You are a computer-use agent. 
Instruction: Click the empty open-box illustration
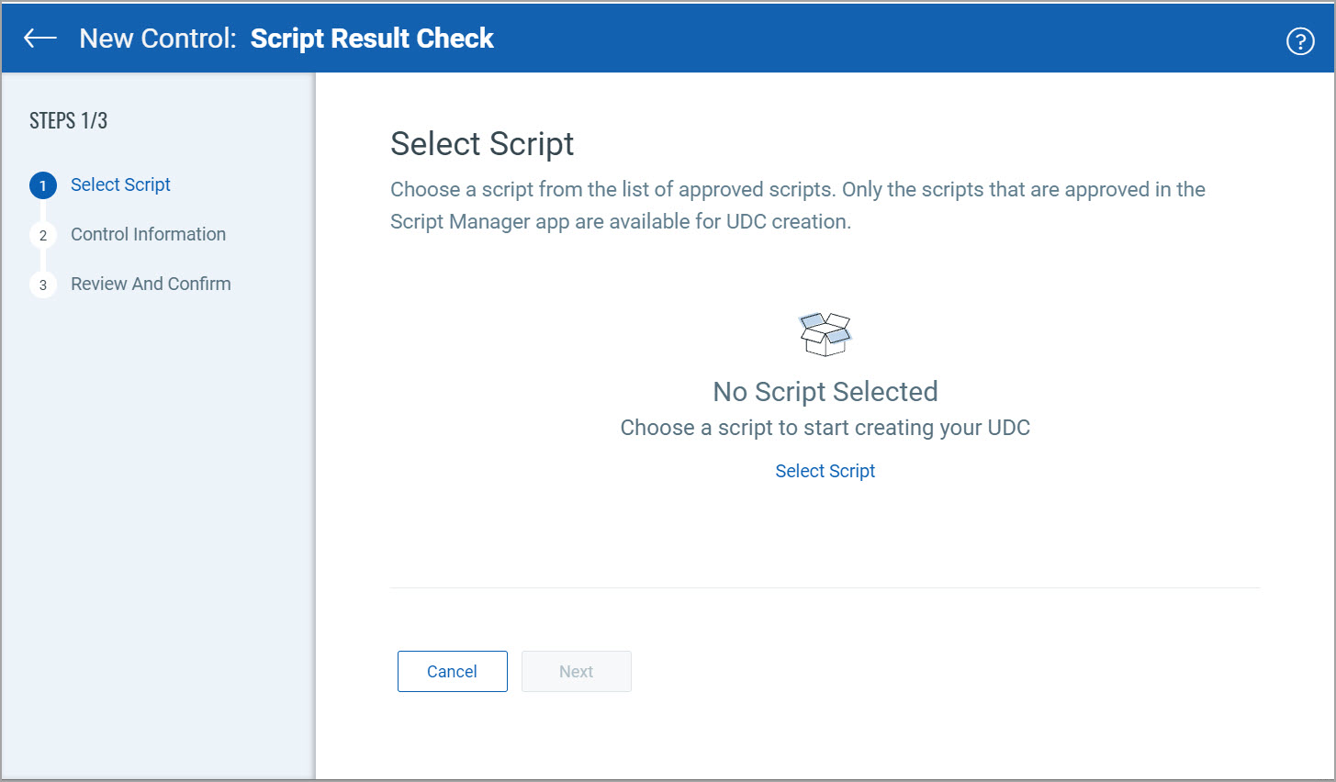tap(825, 332)
